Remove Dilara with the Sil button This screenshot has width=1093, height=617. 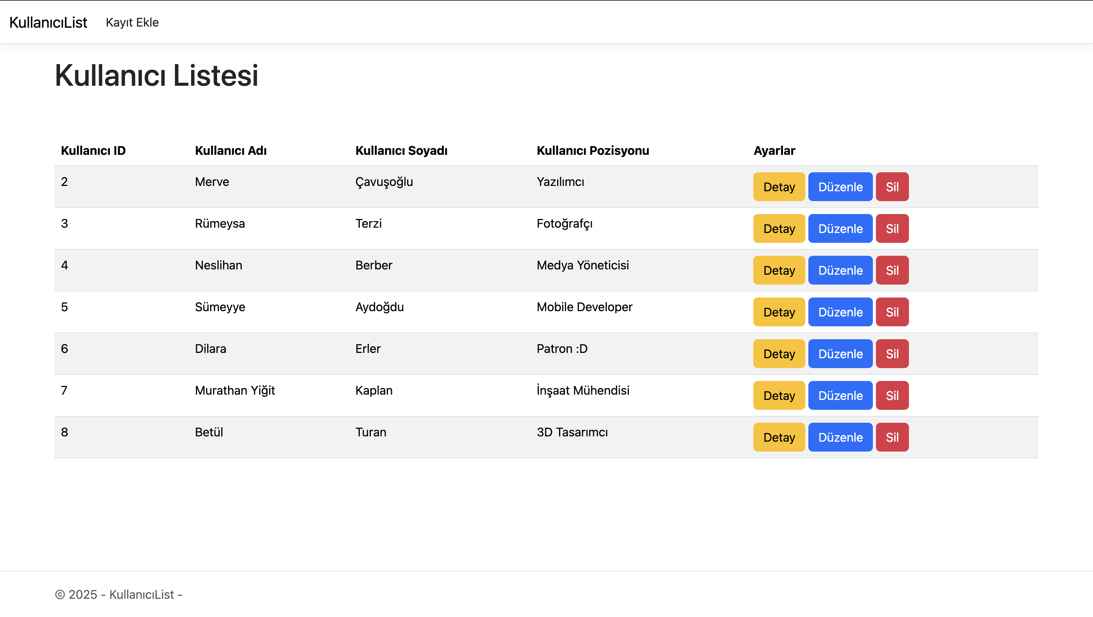click(892, 354)
